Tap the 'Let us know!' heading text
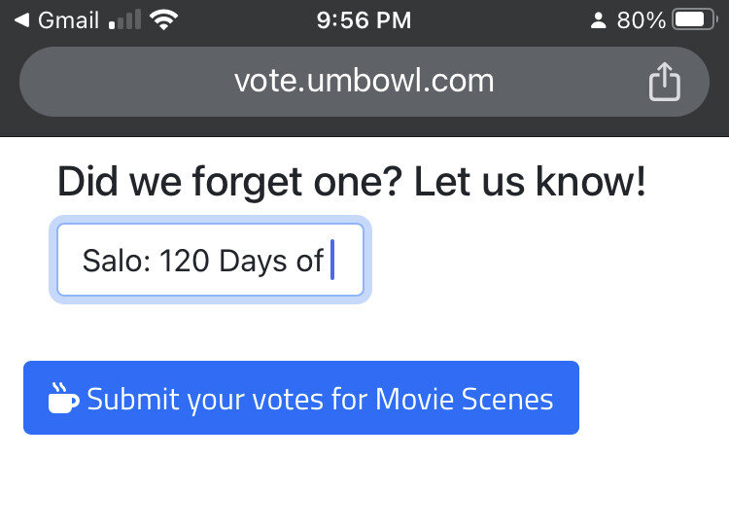 pos(530,181)
